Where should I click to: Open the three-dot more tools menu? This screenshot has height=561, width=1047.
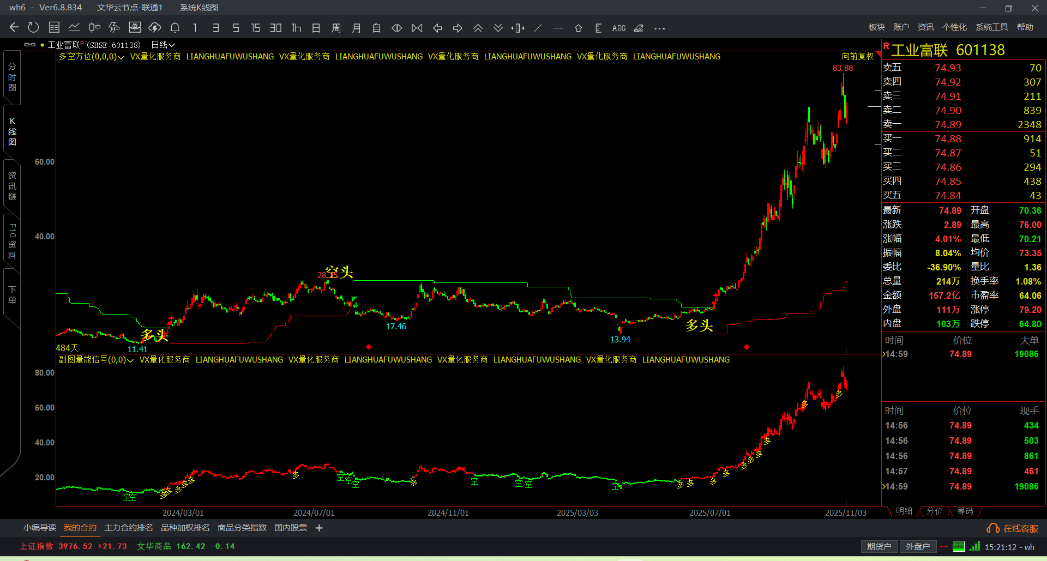659,28
